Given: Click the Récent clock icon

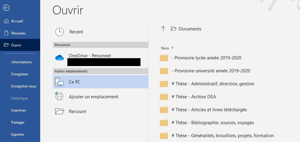Looking at the screenshot, I should [60, 32].
